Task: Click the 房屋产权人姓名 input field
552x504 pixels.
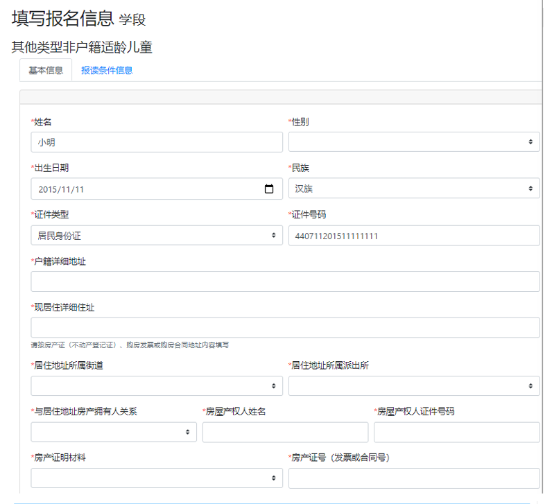Action: coord(285,432)
